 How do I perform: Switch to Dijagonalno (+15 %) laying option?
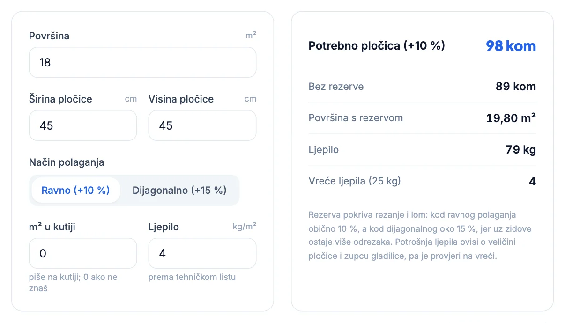coord(179,190)
